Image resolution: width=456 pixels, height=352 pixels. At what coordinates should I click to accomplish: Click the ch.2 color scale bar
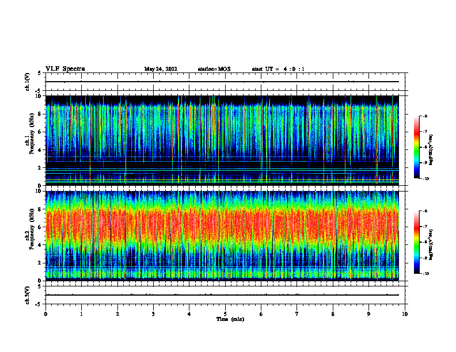pyautogui.click(x=416, y=242)
